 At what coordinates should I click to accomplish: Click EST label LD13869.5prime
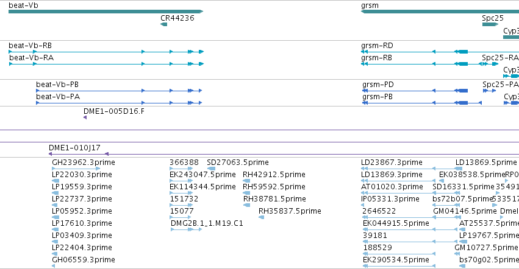click(x=486, y=162)
